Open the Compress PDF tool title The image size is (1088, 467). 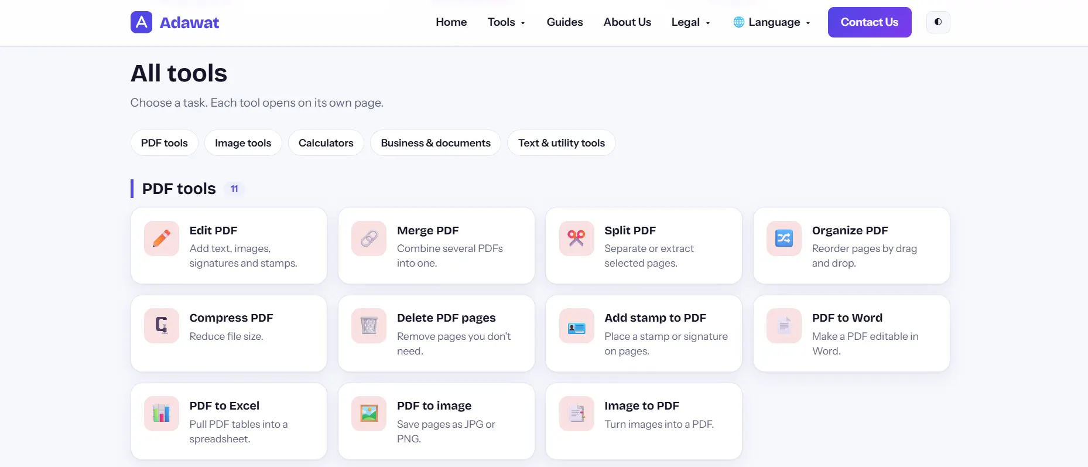(231, 318)
